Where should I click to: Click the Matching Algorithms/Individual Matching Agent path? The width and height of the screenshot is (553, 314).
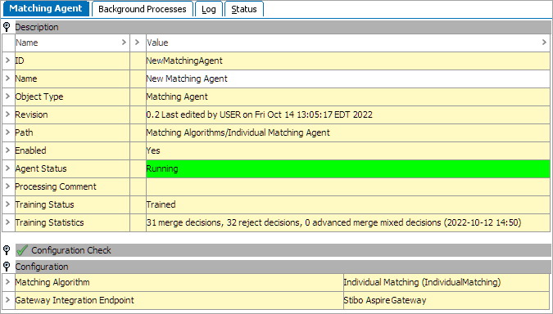(x=238, y=132)
